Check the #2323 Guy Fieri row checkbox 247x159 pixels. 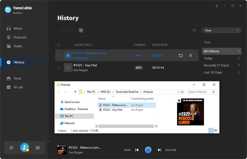59,67
